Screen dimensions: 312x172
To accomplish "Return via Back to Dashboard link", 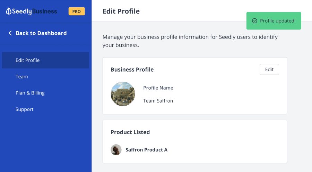I will point(41,33).
